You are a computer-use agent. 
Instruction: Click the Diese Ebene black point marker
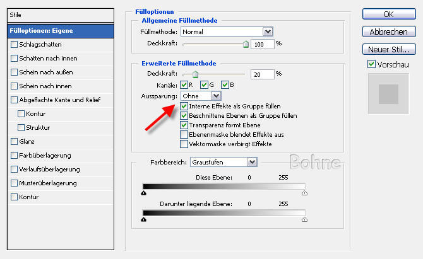pyautogui.click(x=144, y=193)
